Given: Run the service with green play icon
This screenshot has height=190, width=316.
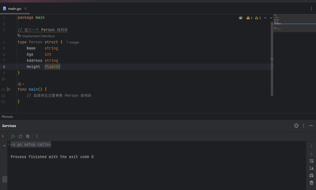Looking at the screenshot, I should [13, 136].
